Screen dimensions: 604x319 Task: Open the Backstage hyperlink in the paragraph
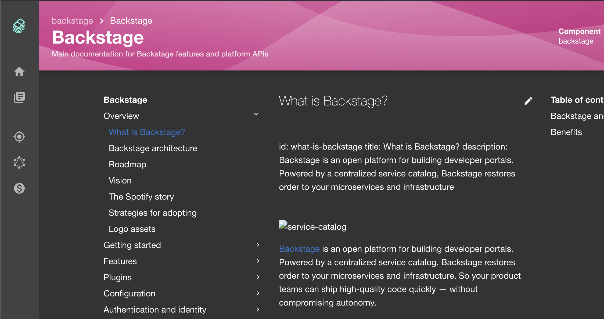(299, 249)
